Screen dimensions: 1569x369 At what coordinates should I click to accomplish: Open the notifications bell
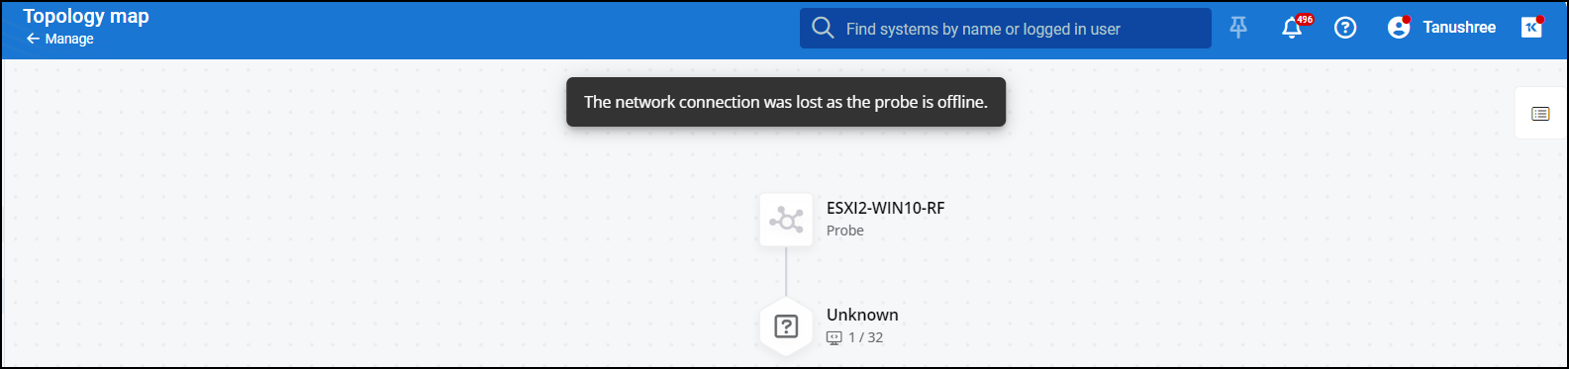click(x=1292, y=29)
